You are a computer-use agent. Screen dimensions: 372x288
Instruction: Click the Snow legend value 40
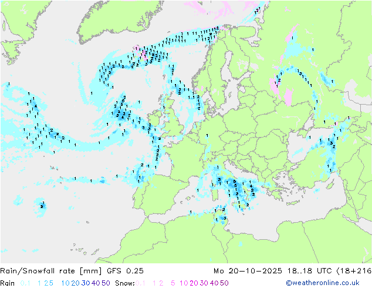point(214,283)
